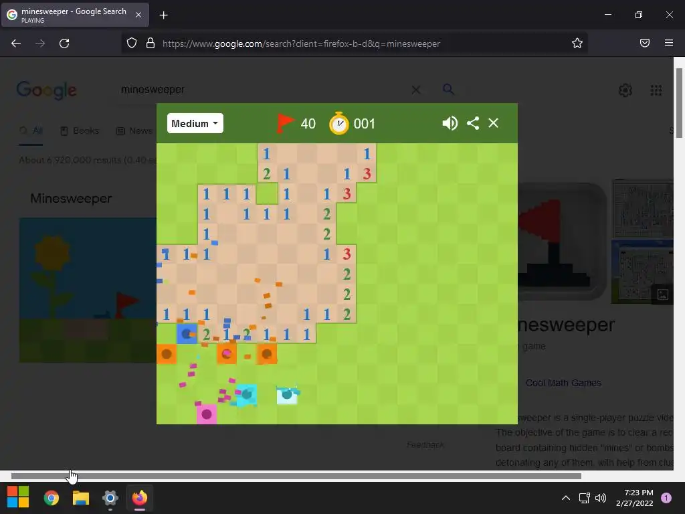Share the Minesweeper game
The image size is (685, 514).
tap(473, 123)
